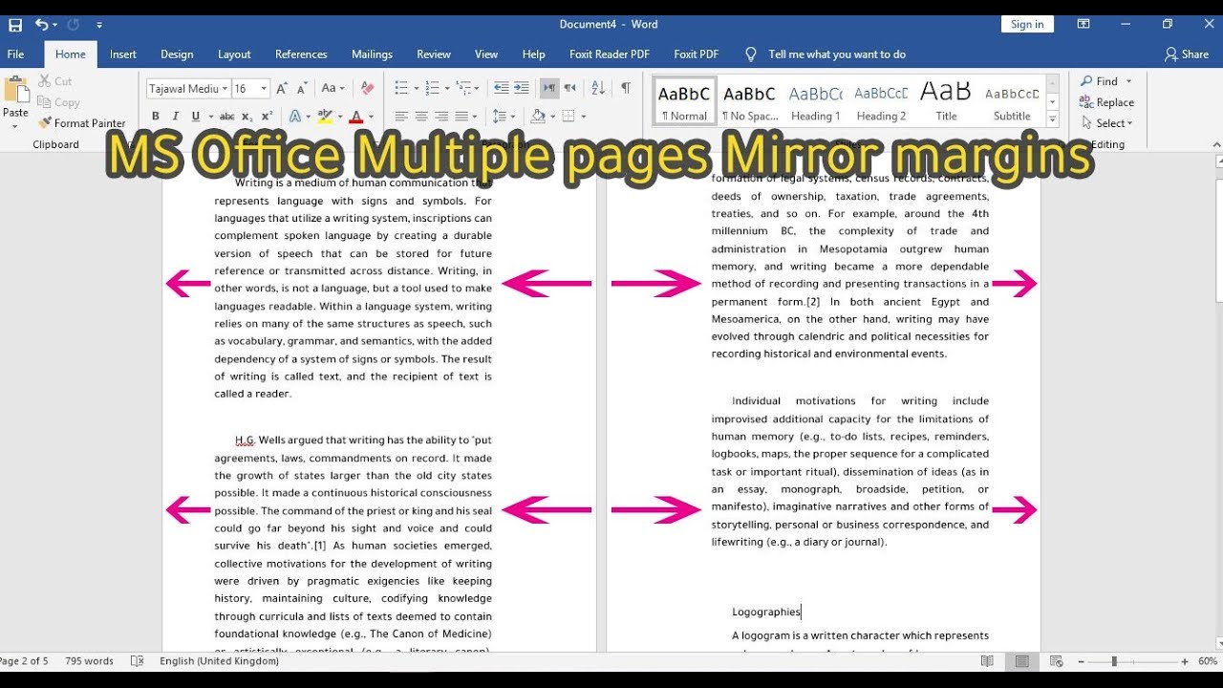Click the Copy command

[x=58, y=102]
